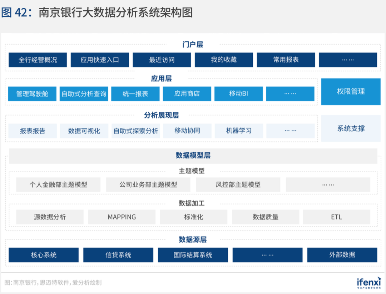
Task: Click the 应用快速入口 block
Action: [x=100, y=60]
